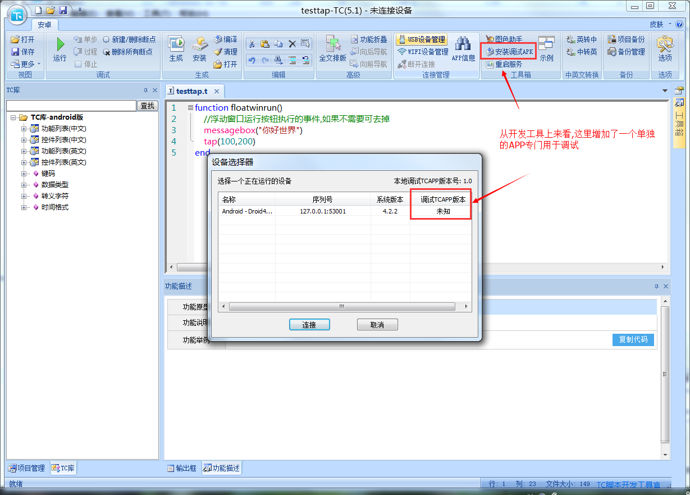Click the Generate (生成) build icon
Image resolution: width=690 pixels, height=495 pixels.
pos(176,45)
